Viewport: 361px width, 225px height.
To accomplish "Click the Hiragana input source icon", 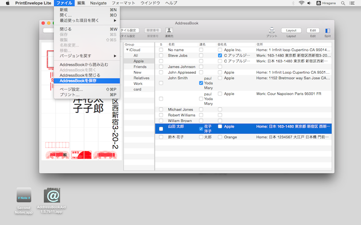I will point(319,3).
